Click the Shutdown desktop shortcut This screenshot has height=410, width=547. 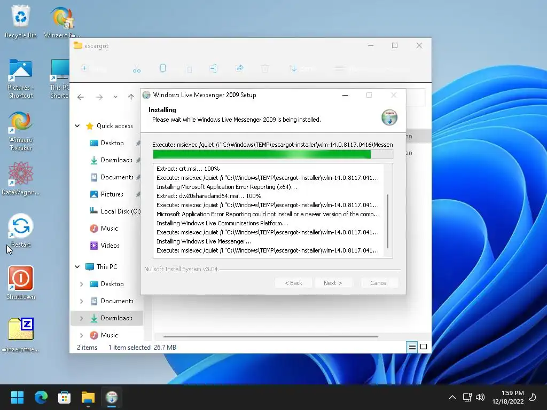[21, 283]
